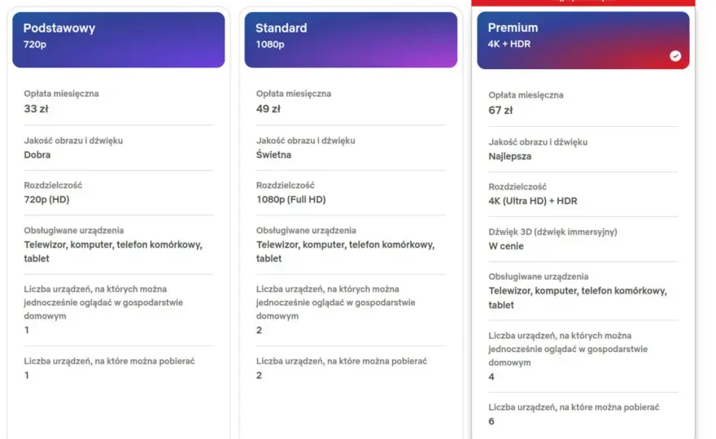
Task: Click Standard supported devices list text
Action: click(345, 251)
